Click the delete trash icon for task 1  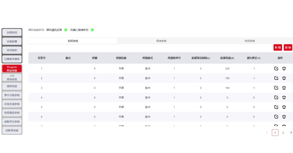[284, 68]
